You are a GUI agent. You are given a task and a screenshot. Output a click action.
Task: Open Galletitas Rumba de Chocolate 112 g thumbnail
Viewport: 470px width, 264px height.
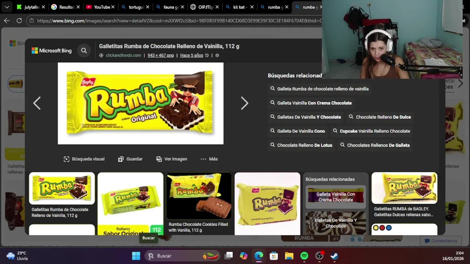coord(62,188)
